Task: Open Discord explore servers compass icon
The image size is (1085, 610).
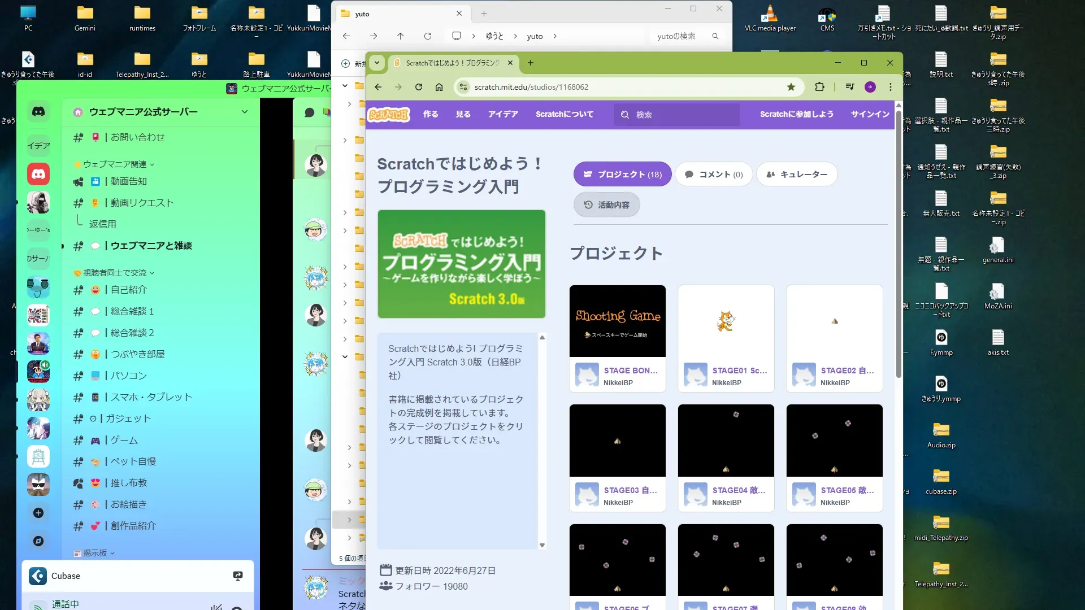Action: click(38, 541)
